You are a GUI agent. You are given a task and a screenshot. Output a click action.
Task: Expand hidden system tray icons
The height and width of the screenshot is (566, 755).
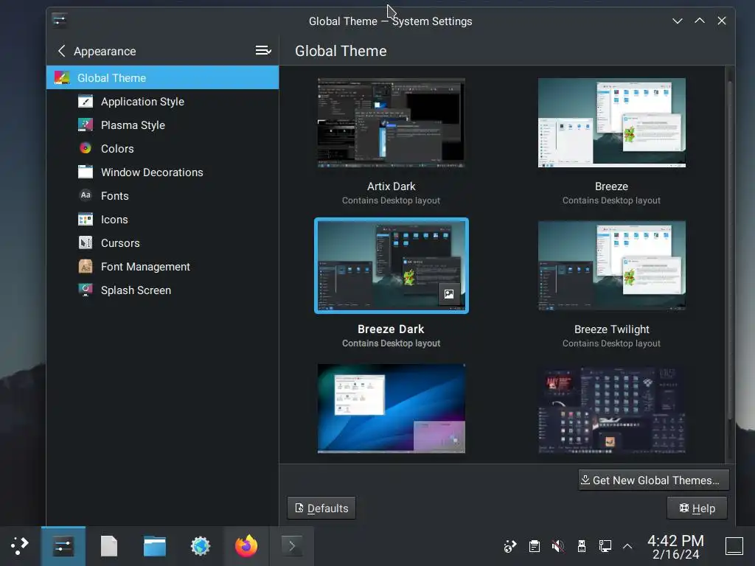pos(627,546)
